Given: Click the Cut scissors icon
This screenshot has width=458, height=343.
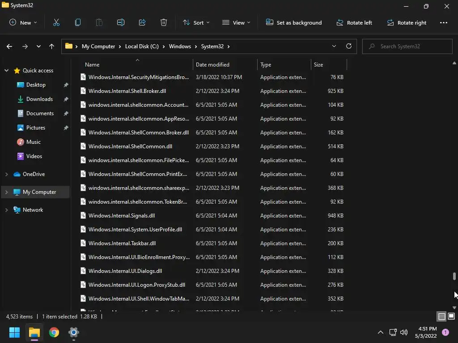Looking at the screenshot, I should click(56, 22).
